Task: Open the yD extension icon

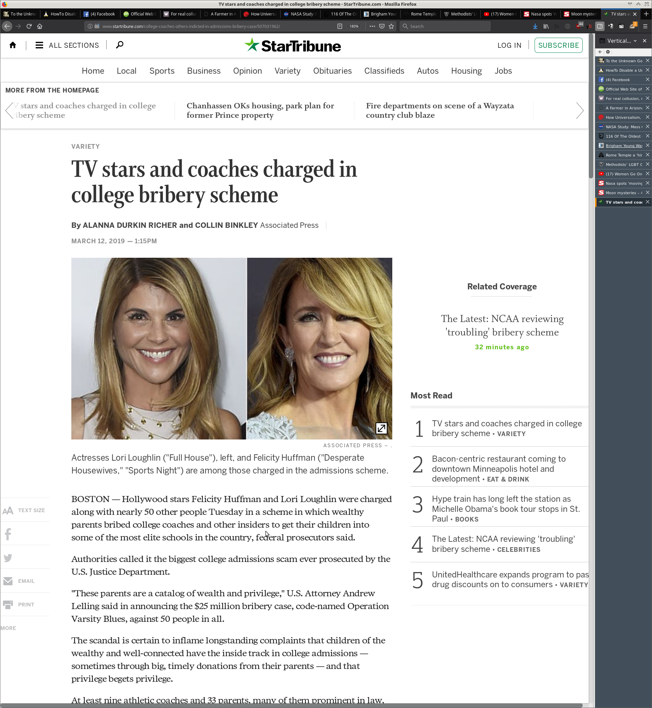Action: 588,26
